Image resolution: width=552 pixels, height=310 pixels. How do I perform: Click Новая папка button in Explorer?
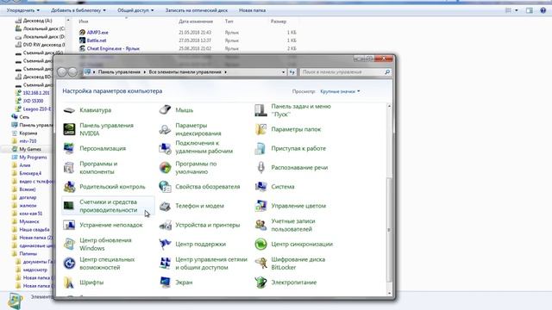[x=253, y=10]
